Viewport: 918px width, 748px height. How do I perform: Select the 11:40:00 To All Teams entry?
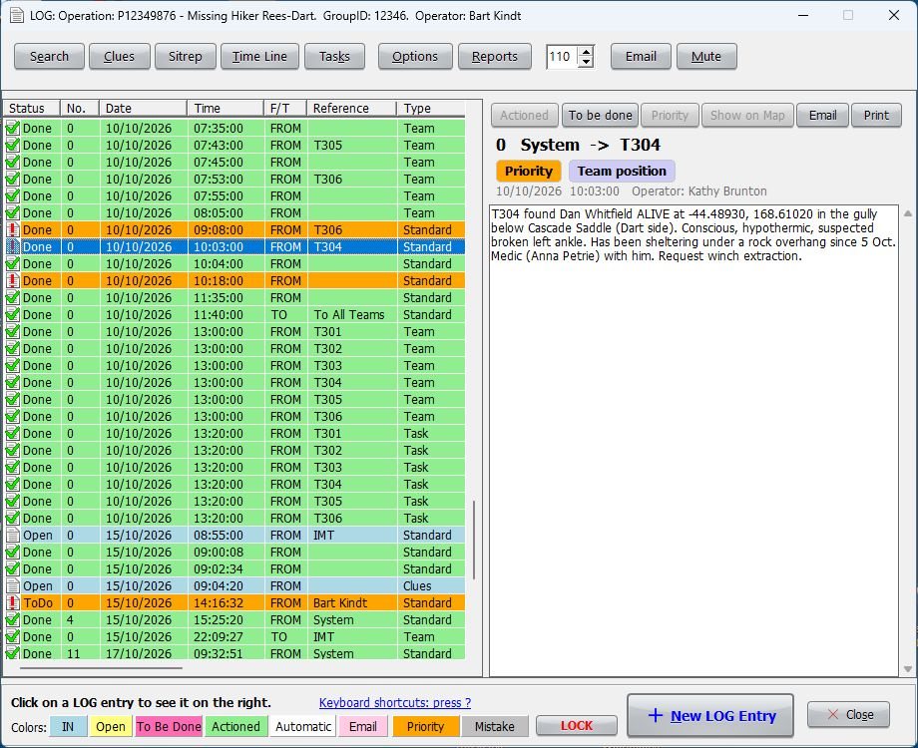click(x=234, y=315)
